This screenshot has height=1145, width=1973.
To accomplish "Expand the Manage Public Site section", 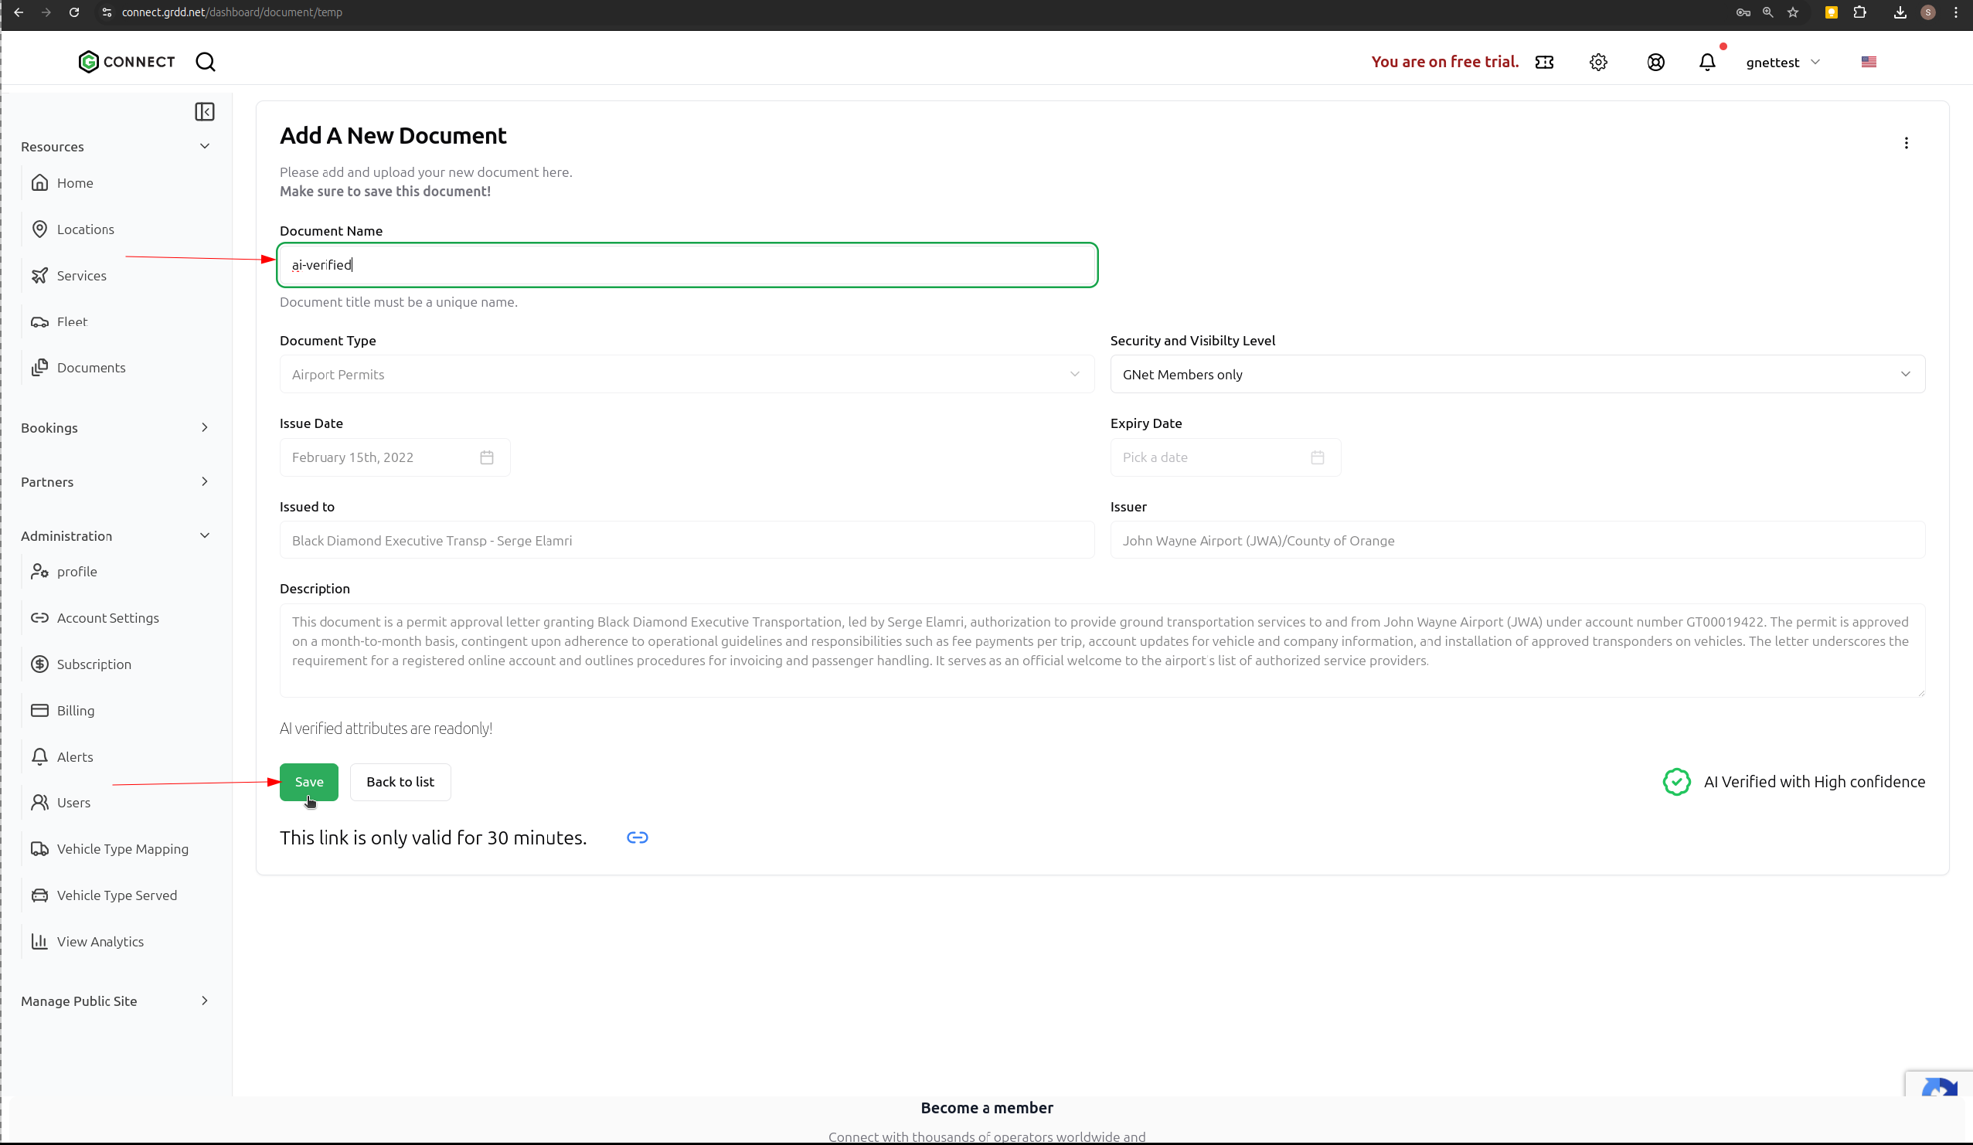I will (204, 1001).
